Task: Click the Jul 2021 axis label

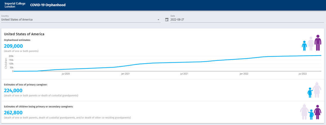Action: 184,74
